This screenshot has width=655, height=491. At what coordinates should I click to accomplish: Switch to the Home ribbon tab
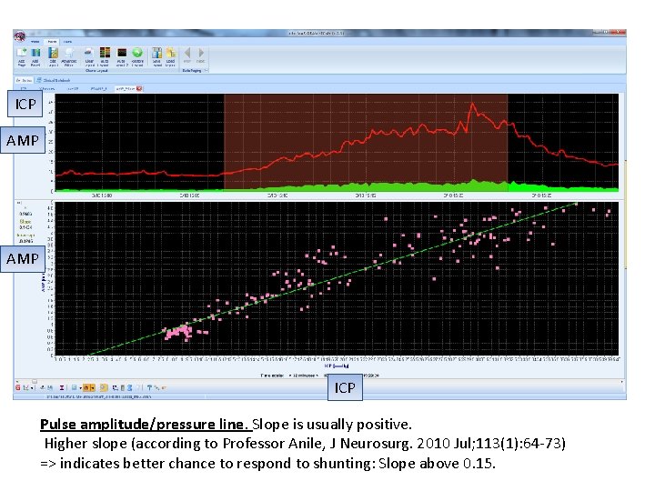(x=35, y=41)
